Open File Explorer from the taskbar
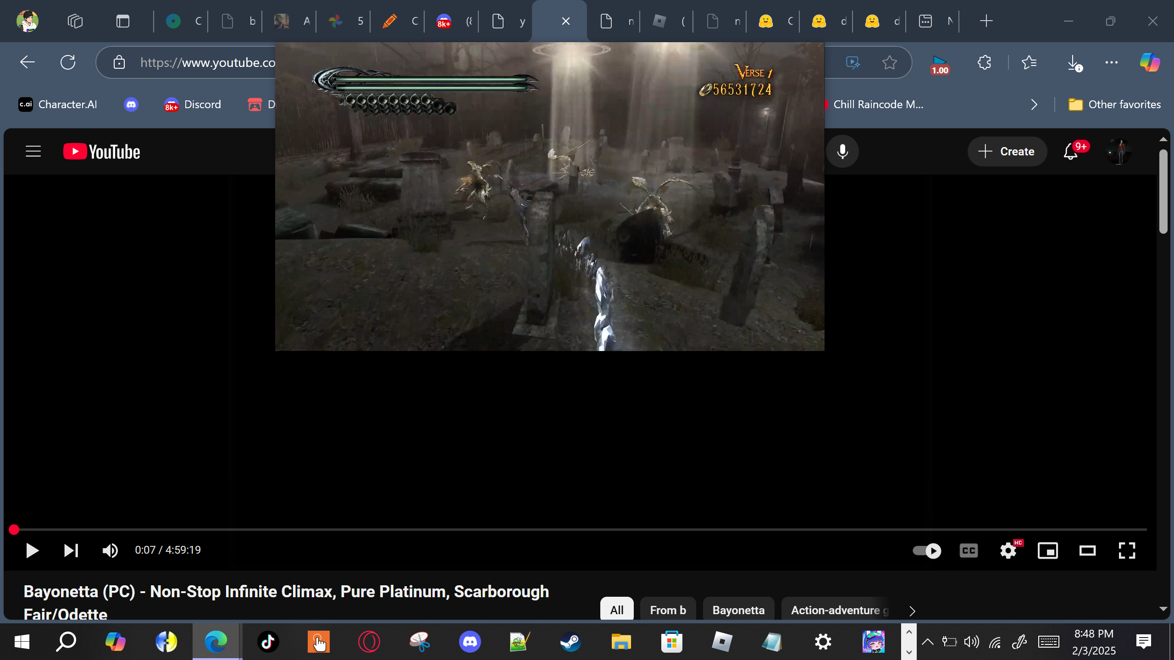 pos(621,642)
